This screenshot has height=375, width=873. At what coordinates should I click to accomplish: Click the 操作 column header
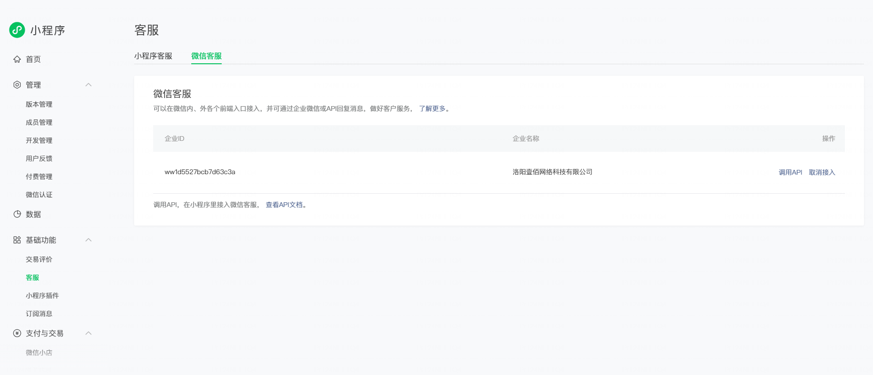[829, 138]
